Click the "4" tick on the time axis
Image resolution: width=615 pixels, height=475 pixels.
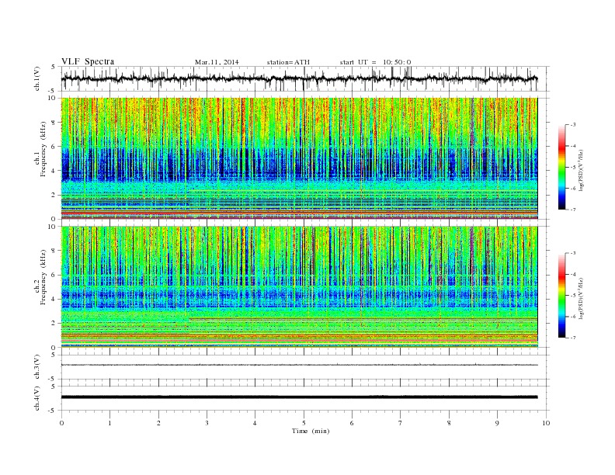point(255,423)
